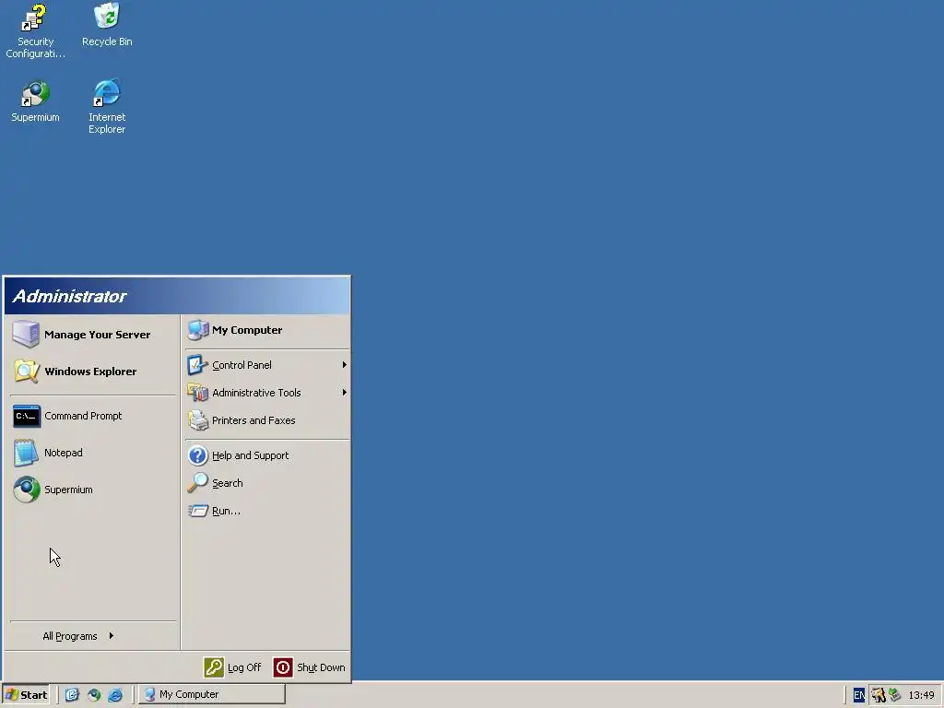Click the Log Off button

[x=232, y=667]
